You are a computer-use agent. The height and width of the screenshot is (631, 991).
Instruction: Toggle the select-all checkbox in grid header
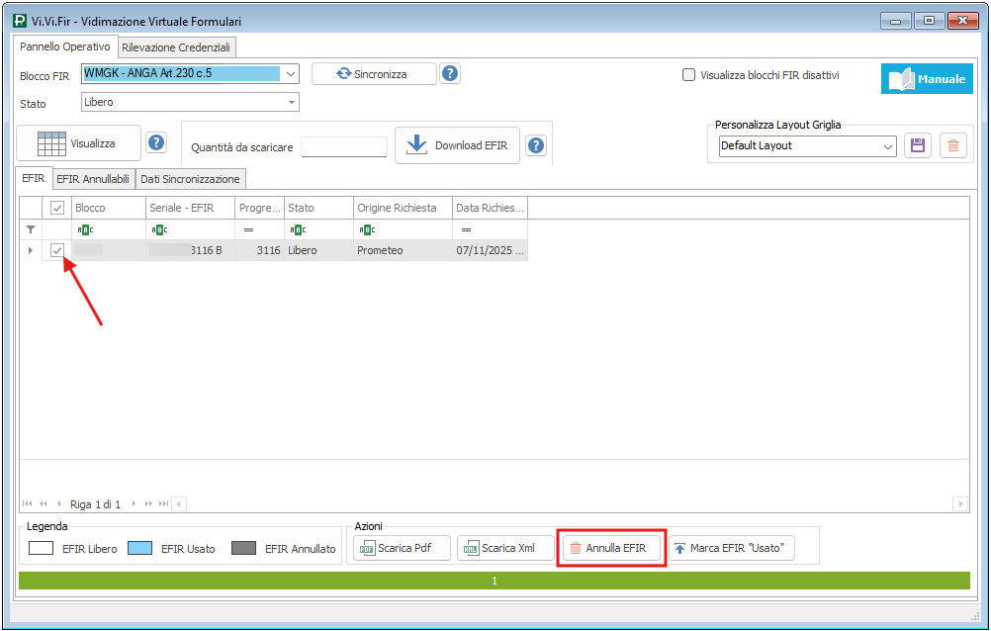pyautogui.click(x=57, y=208)
